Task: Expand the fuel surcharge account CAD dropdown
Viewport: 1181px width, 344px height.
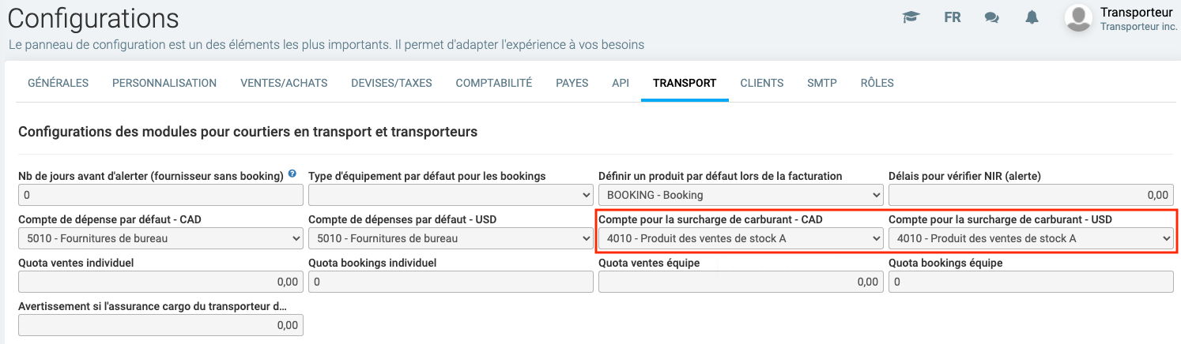Action: 741,237
